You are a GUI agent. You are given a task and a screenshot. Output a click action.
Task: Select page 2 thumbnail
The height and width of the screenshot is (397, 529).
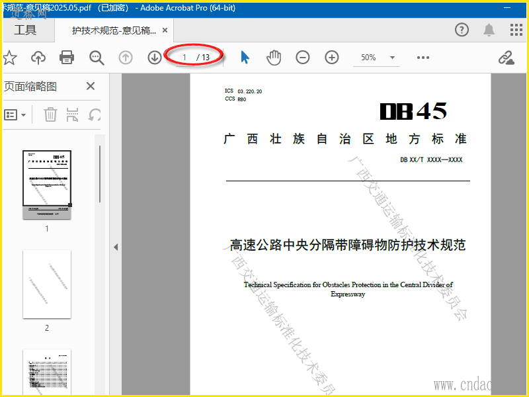[47, 284]
